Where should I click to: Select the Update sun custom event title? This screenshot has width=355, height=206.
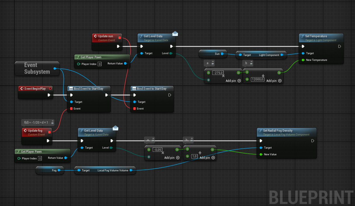(106, 36)
